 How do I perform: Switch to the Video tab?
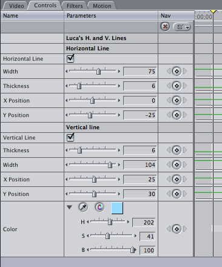coord(16,6)
